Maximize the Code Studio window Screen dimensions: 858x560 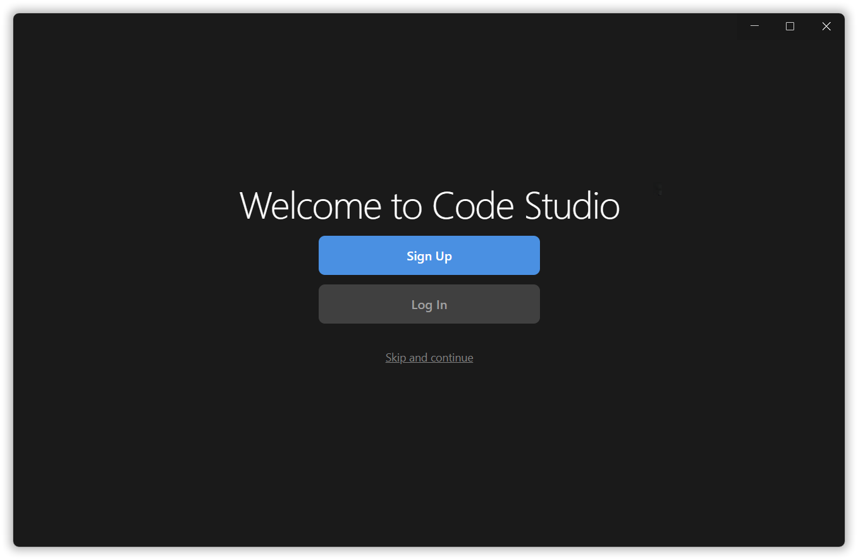coord(790,26)
